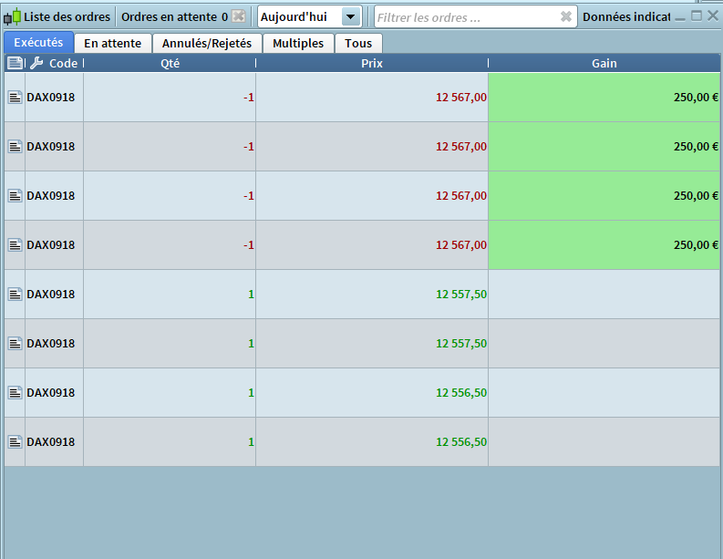
Task: Open the Multiples tab
Action: (x=298, y=44)
